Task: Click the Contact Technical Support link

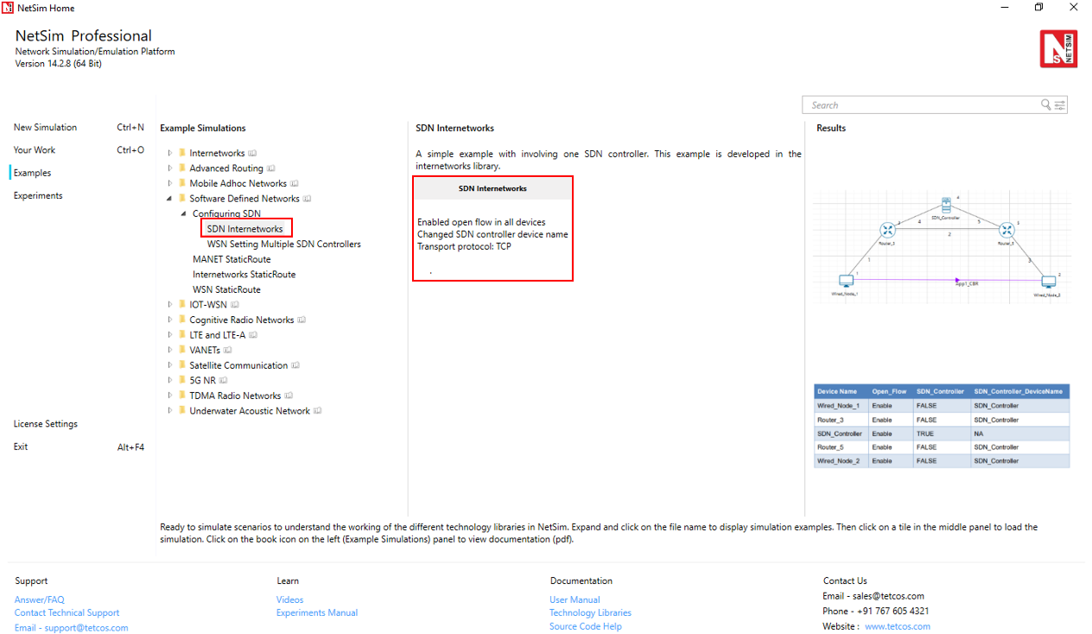Action: click(67, 612)
